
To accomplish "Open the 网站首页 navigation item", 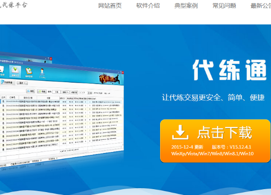I will point(110,6).
